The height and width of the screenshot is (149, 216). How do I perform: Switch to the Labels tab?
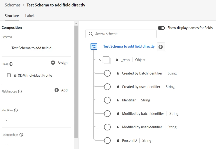click(x=30, y=16)
